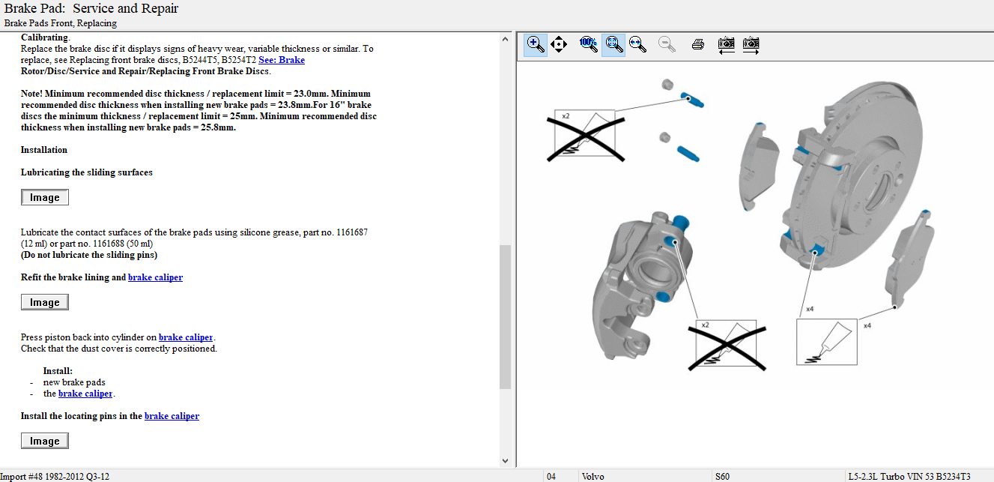
Task: Click the fit-width magnifier icon
Action: pos(638,44)
